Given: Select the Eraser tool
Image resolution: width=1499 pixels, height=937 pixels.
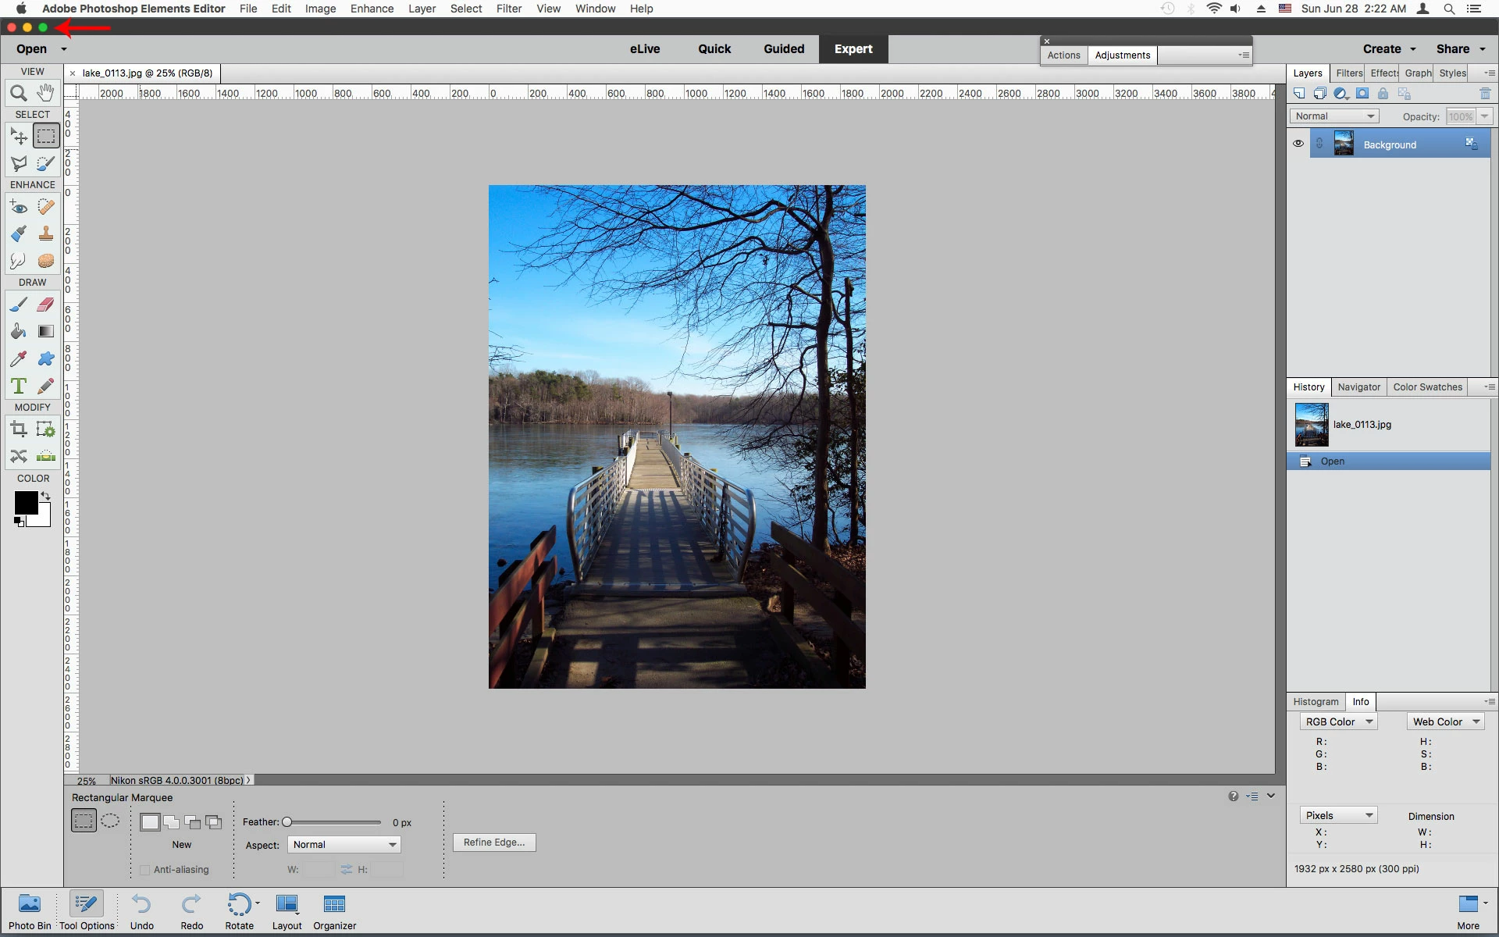Looking at the screenshot, I should pos(46,305).
